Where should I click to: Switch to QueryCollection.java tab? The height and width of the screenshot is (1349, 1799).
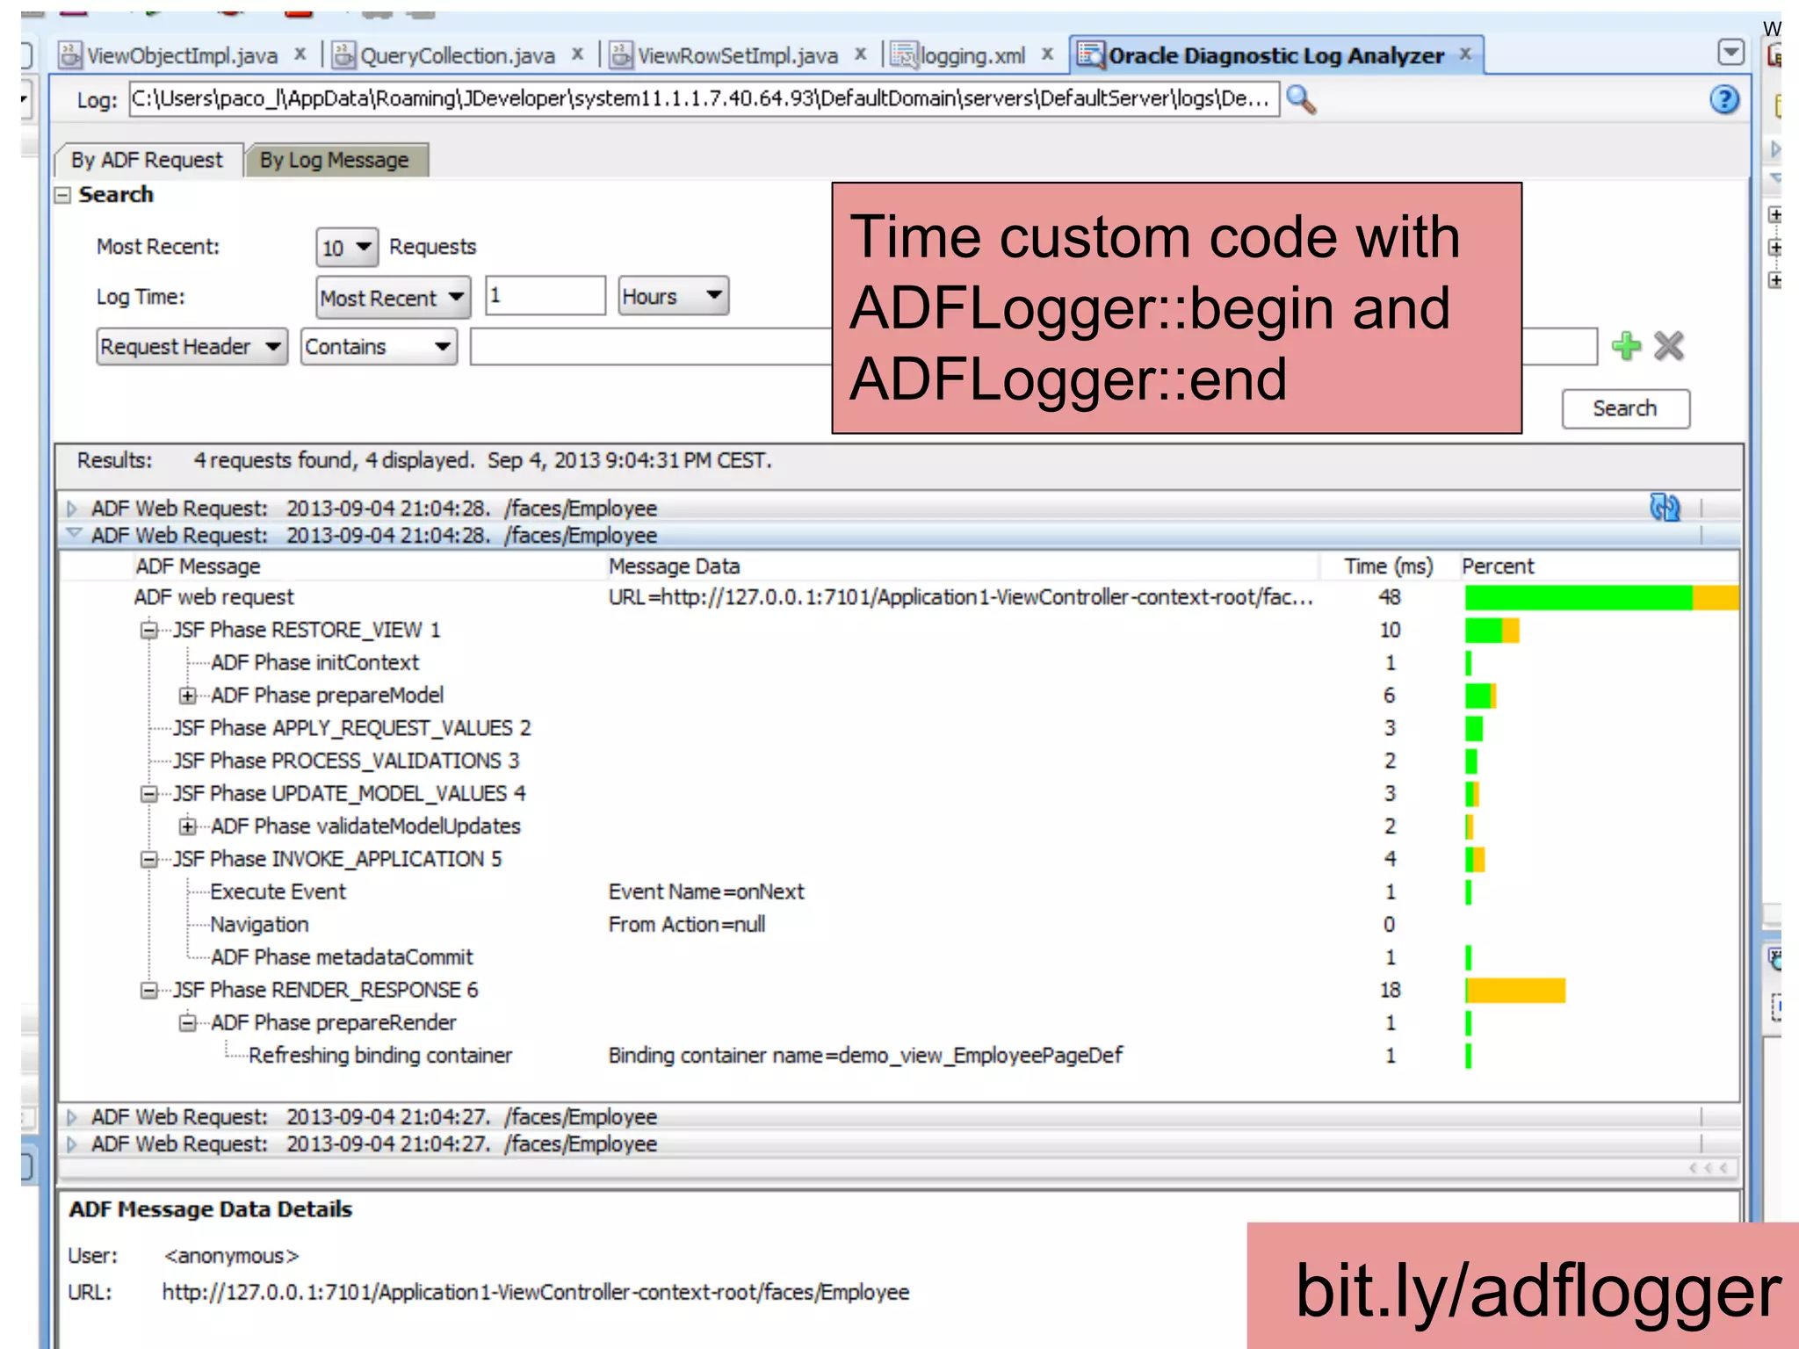click(457, 56)
